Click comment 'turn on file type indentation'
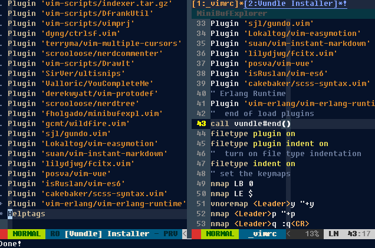This screenshot has height=248, width=375. coord(293,154)
